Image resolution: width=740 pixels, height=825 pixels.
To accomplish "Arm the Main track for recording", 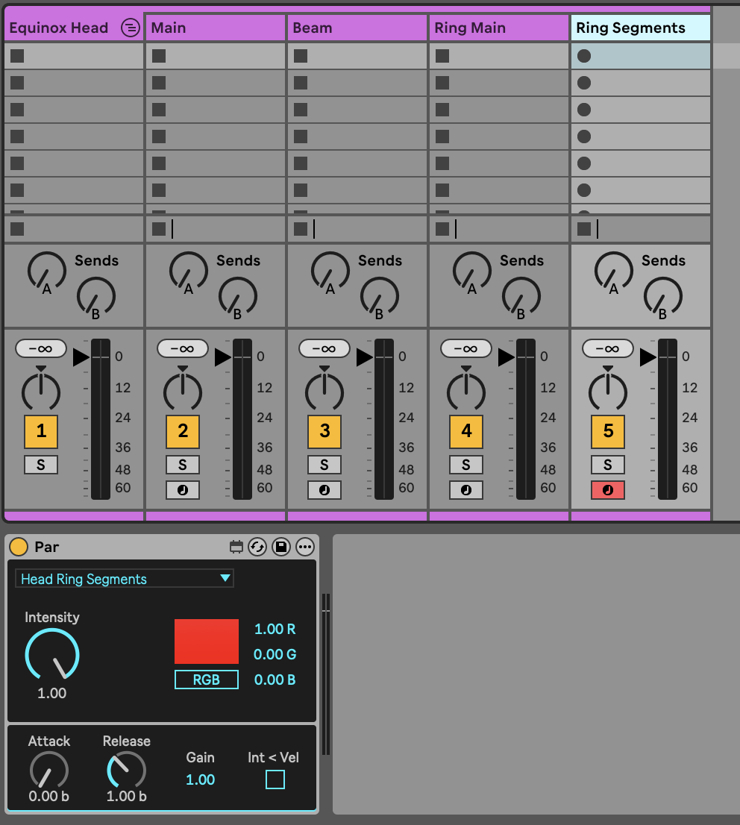I will pos(183,490).
